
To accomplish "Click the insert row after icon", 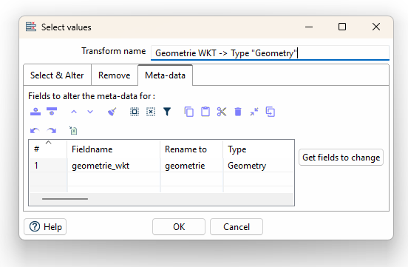I will point(52,112).
